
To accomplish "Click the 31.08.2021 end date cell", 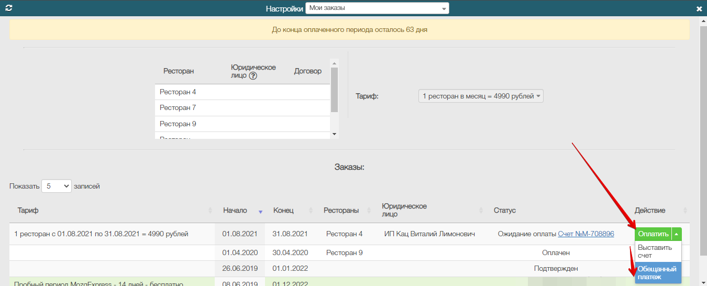I will pyautogui.click(x=290, y=234).
